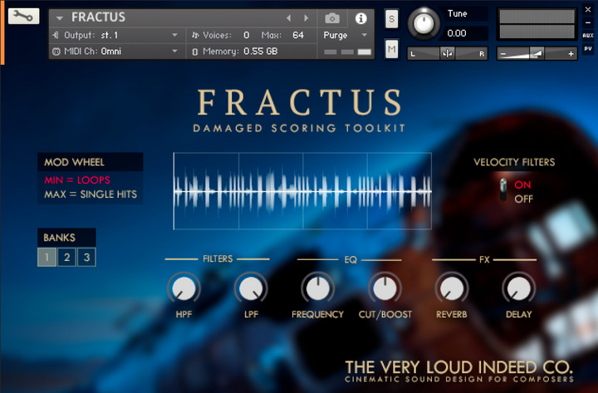Click the waveform display
598x393 pixels.
click(302, 191)
